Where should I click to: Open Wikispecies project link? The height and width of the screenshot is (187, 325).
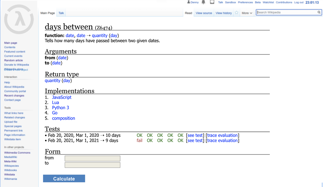point(12,166)
